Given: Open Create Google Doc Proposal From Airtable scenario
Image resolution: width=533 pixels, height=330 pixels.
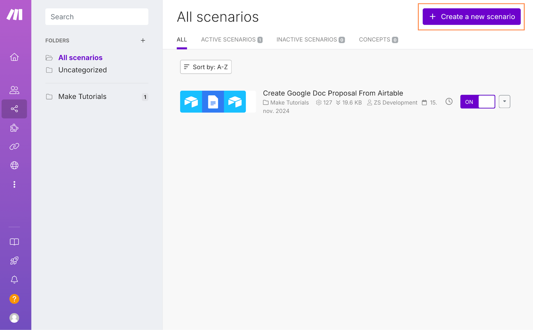Looking at the screenshot, I should [333, 93].
